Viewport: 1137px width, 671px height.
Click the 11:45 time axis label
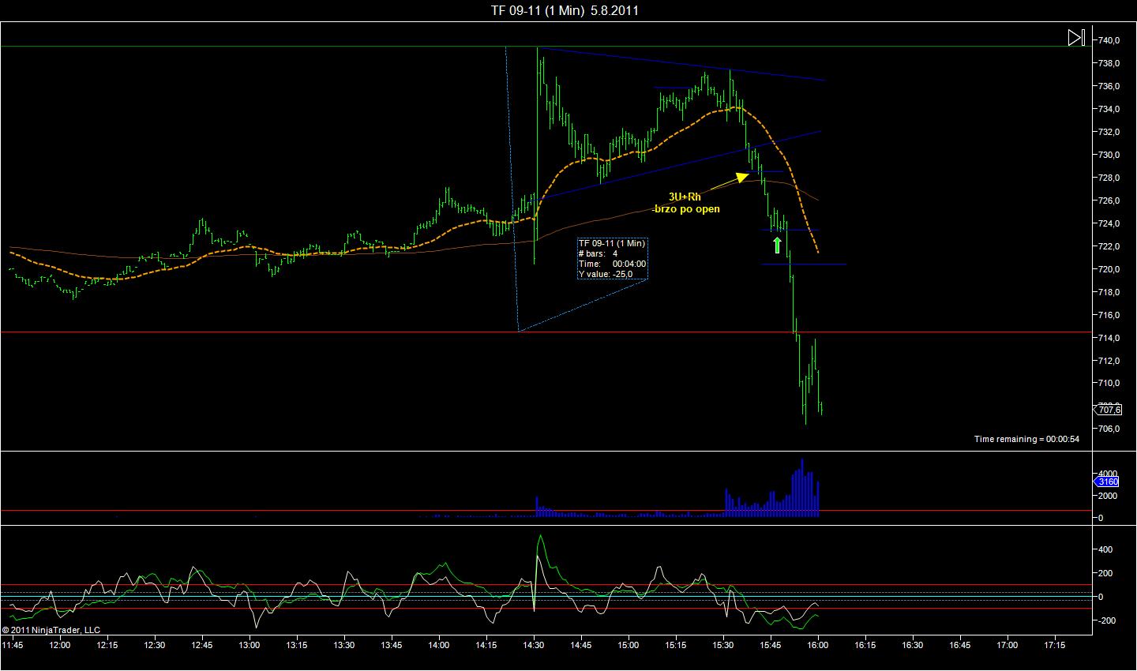13,645
